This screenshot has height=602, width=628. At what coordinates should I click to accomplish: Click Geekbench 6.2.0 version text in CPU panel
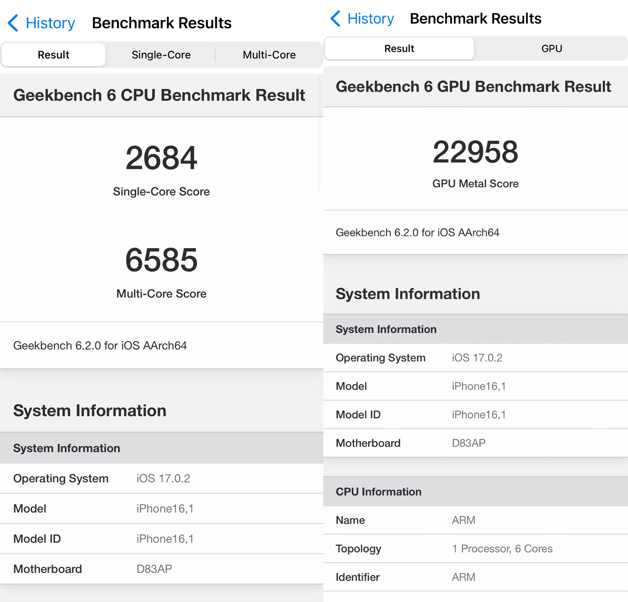click(x=100, y=345)
